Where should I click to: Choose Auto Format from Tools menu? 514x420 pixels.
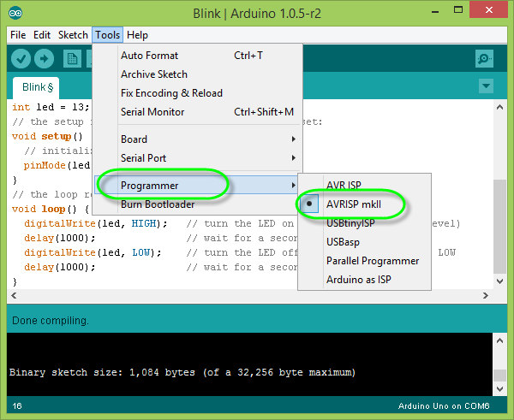197,56
